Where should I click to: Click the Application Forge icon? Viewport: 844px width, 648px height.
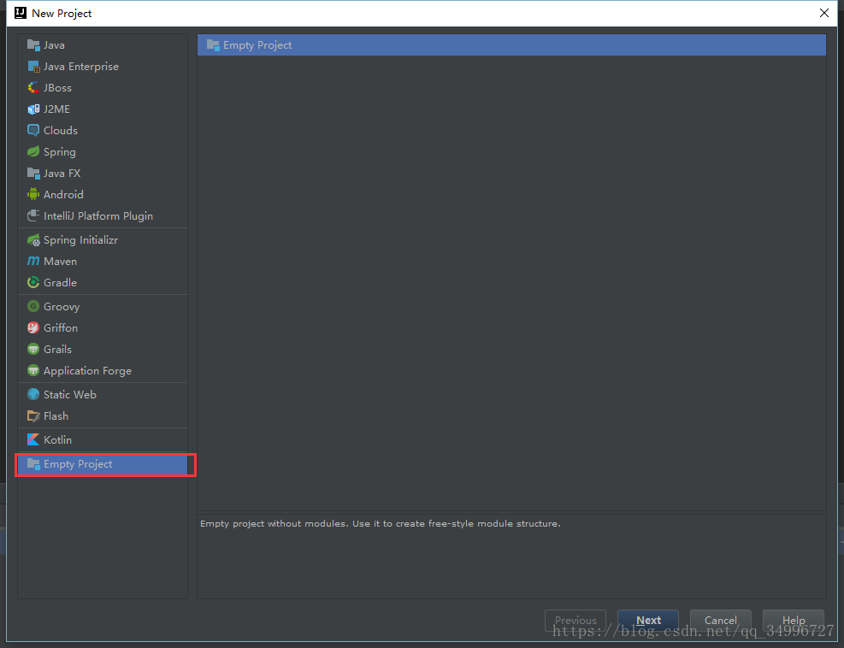[33, 371]
